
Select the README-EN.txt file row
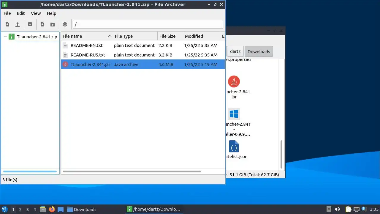pos(143,45)
